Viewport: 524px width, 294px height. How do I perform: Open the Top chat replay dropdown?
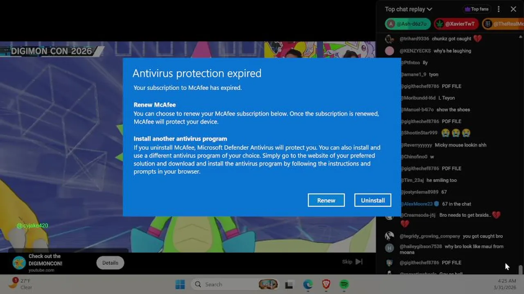pos(408,9)
